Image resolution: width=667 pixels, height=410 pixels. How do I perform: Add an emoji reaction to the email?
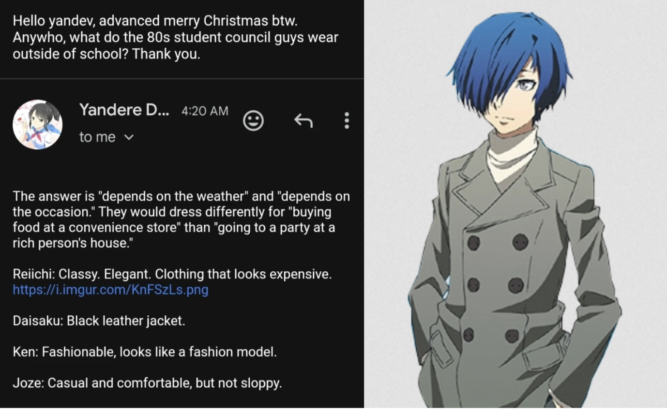(253, 121)
